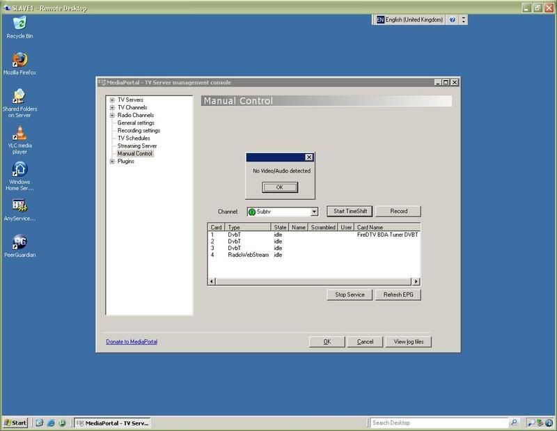The image size is (557, 431).
Task: Open the Channel dropdown showing Subtv
Action: click(x=314, y=212)
